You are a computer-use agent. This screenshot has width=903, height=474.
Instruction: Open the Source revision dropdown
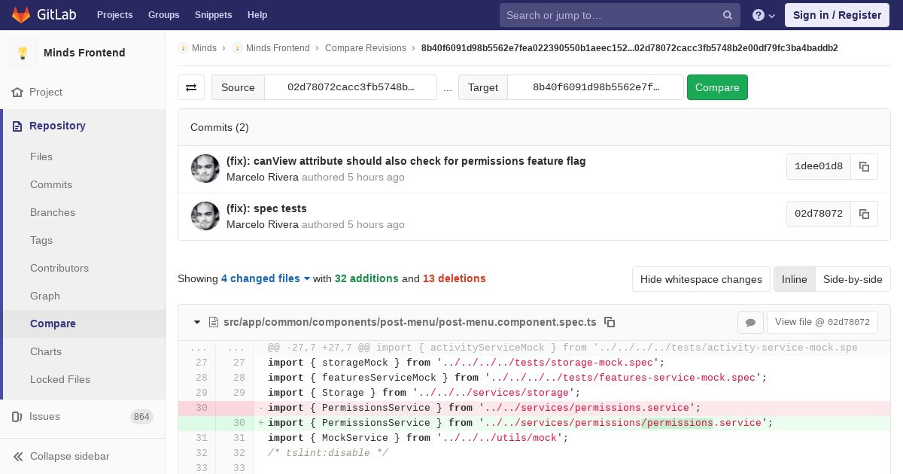pyautogui.click(x=351, y=87)
